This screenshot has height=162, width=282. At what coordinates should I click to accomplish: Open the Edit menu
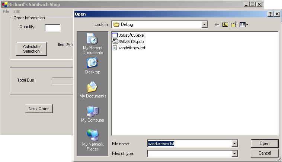17,11
